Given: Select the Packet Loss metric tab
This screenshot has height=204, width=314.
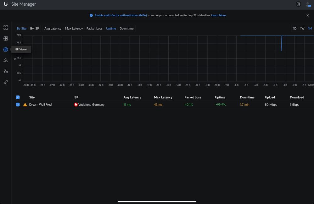Looking at the screenshot, I should click(94, 29).
